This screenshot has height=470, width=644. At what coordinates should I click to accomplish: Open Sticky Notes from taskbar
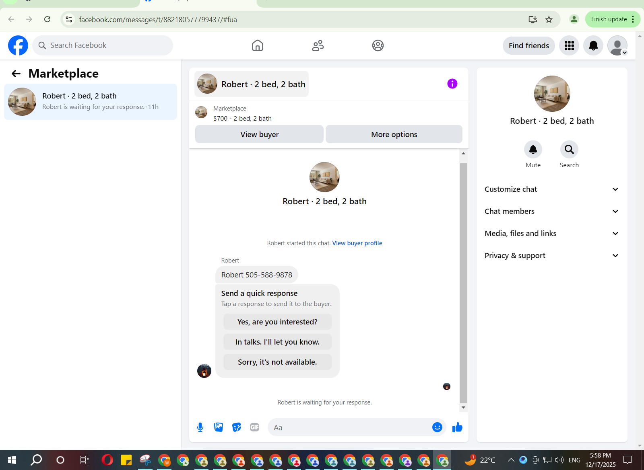[x=126, y=460]
